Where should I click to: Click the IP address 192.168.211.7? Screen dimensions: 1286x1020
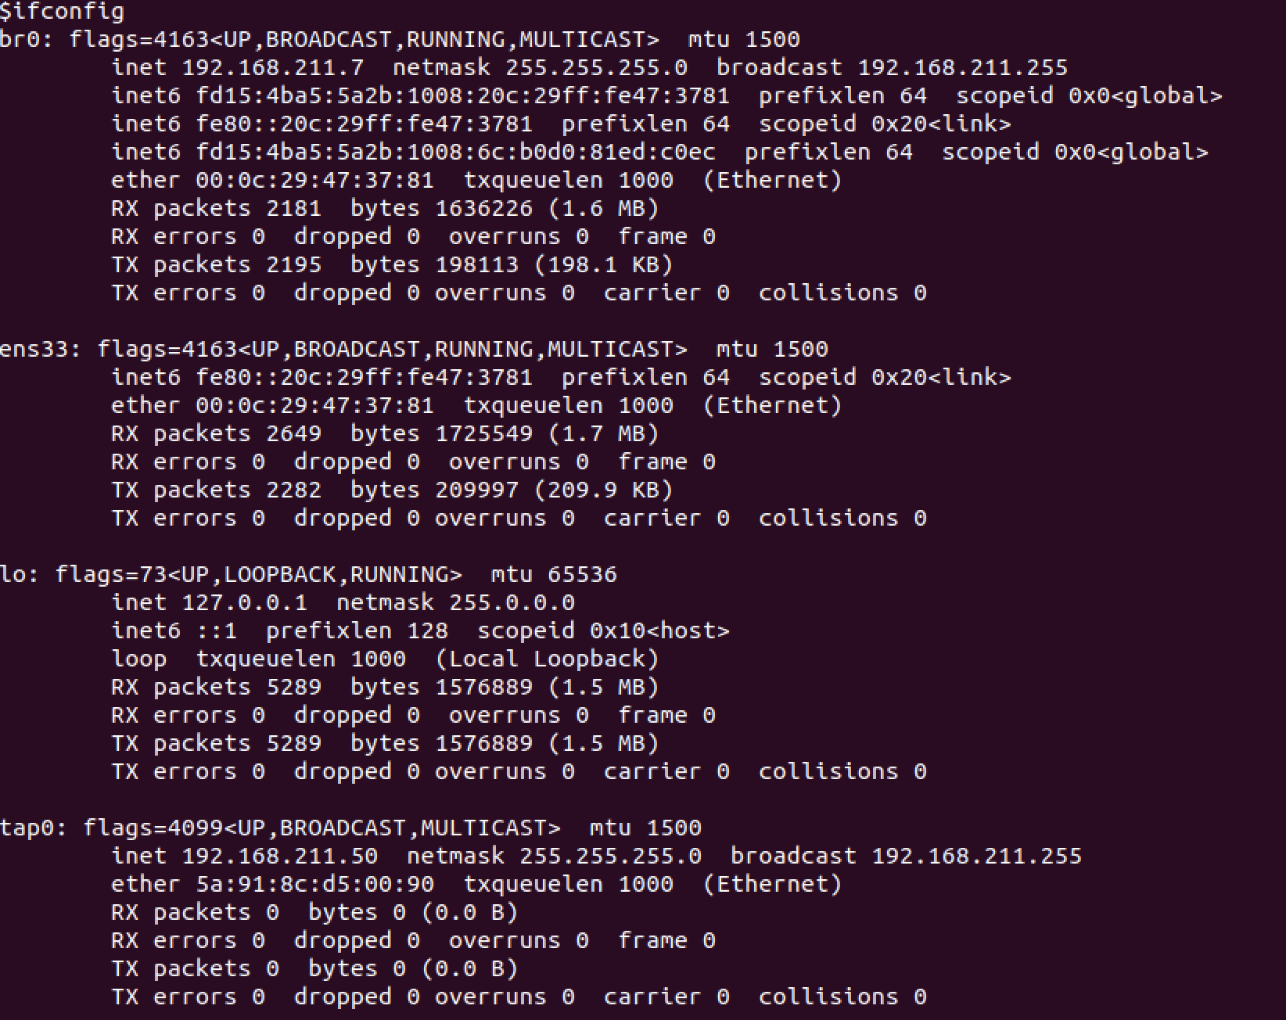tap(273, 67)
